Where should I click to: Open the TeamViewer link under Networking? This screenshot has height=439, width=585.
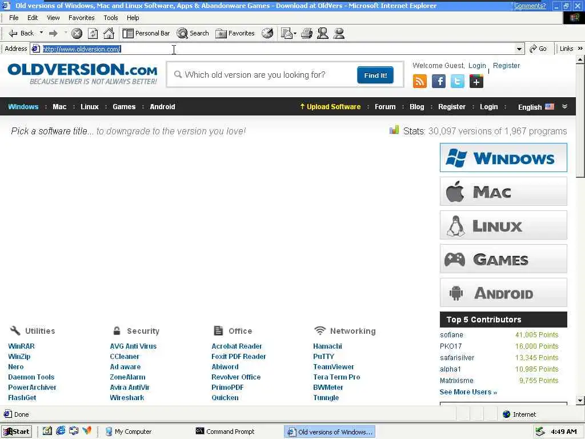coord(334,366)
